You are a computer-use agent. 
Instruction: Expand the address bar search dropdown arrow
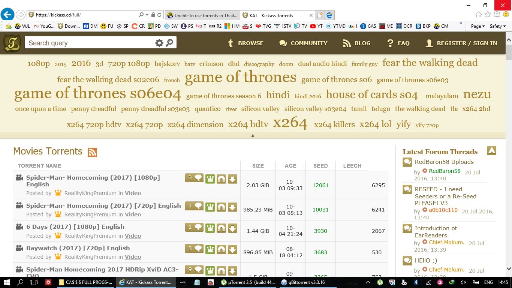pos(147,15)
